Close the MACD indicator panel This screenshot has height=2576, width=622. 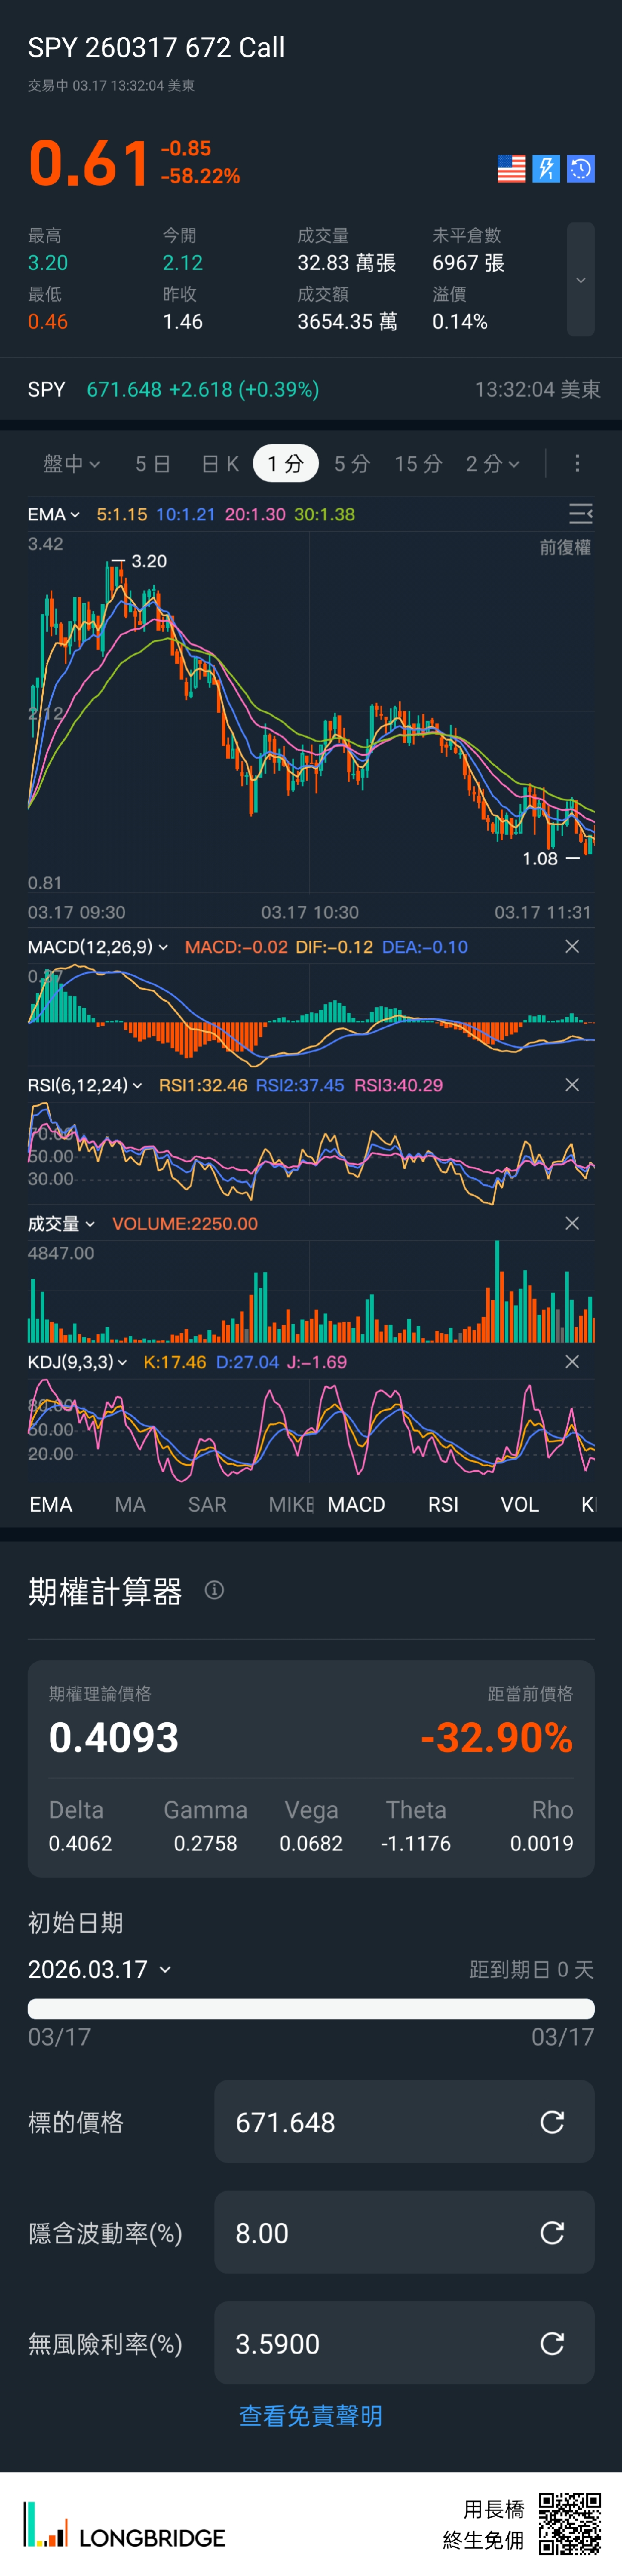[572, 947]
